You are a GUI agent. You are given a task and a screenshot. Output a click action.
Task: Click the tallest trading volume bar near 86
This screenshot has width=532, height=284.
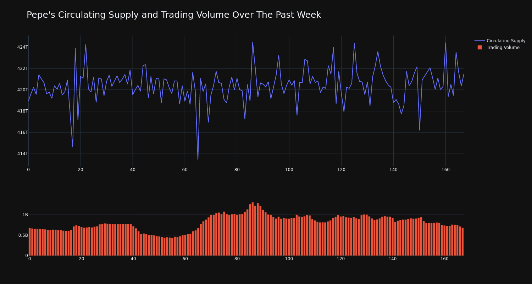point(253,229)
